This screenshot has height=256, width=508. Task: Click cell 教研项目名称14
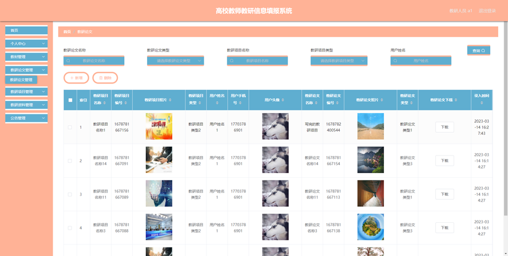click(x=101, y=161)
